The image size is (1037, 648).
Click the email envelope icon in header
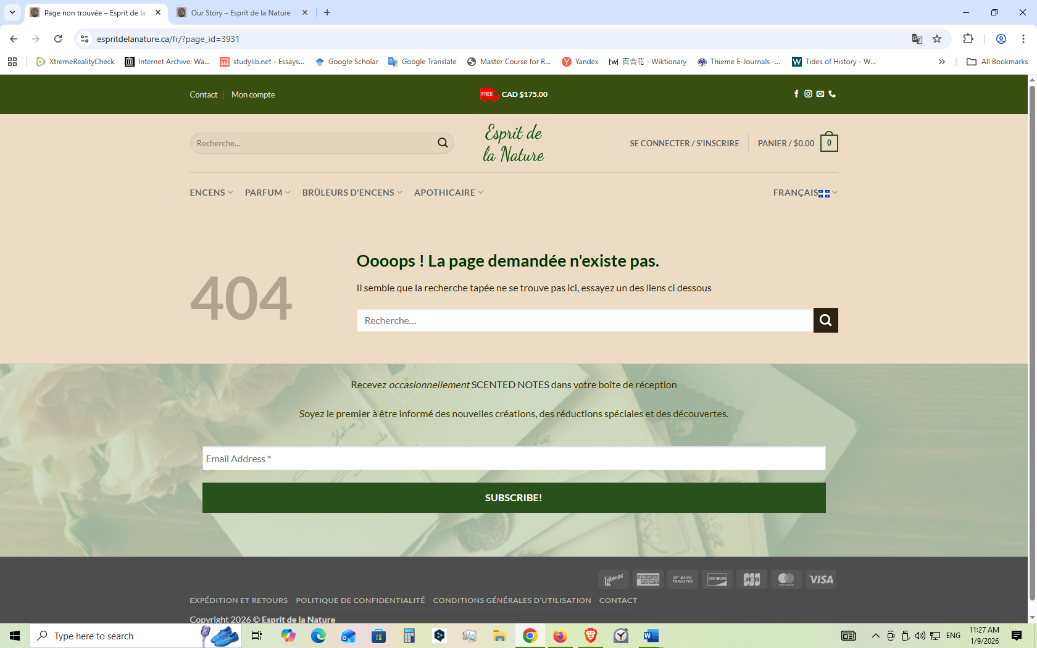[x=820, y=94]
